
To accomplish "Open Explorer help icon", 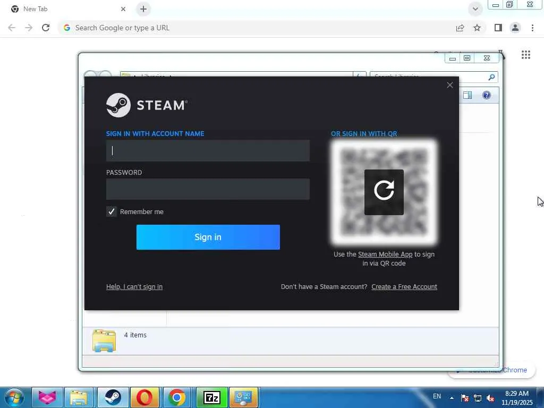I will click(x=487, y=95).
